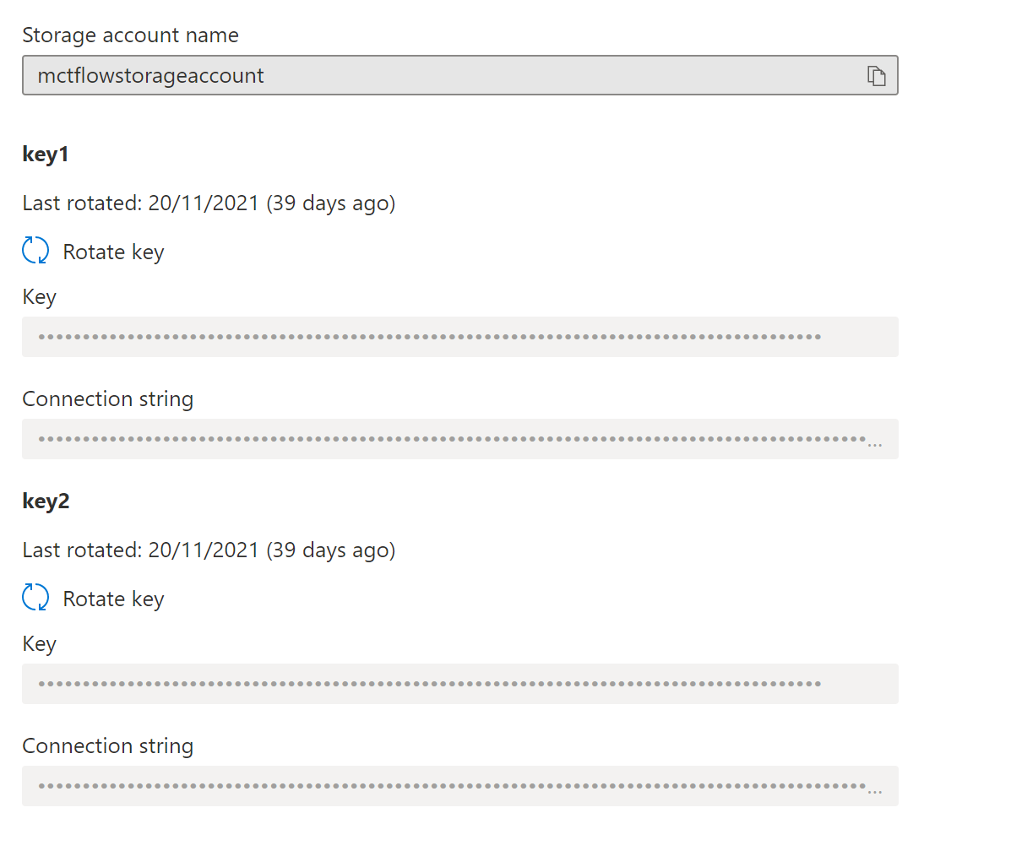The image size is (1011, 851).
Task: Click the ellipsis ending key2's connection string
Action: click(x=875, y=790)
